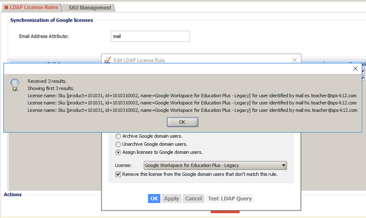Select Assign licenses to Google domain users option

(118, 152)
